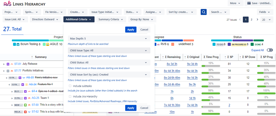Open the Direction: Outward filter
This screenshot has width=276, height=116.
pos(45,19)
